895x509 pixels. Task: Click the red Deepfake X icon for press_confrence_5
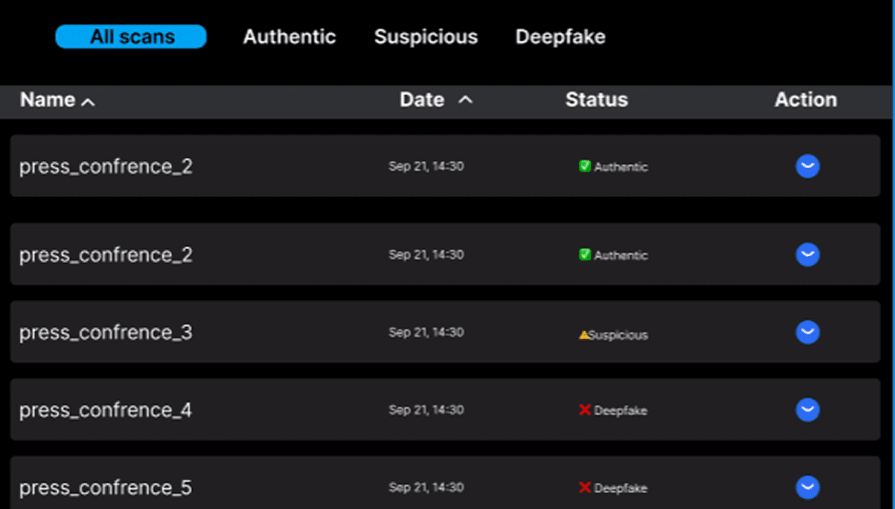(x=585, y=488)
